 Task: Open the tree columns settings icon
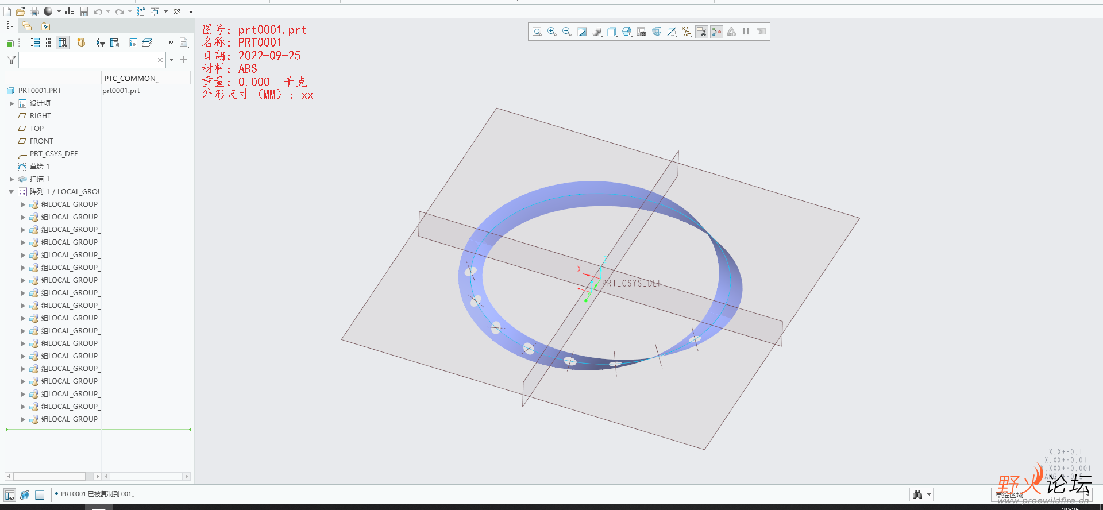[x=114, y=42]
